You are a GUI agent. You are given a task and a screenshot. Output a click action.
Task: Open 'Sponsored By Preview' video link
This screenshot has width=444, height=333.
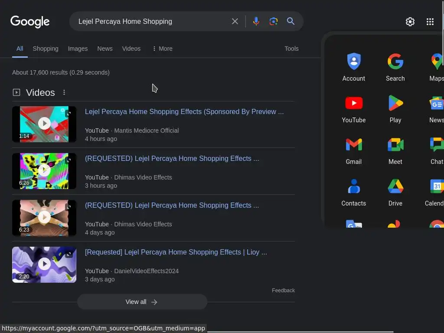(x=184, y=111)
